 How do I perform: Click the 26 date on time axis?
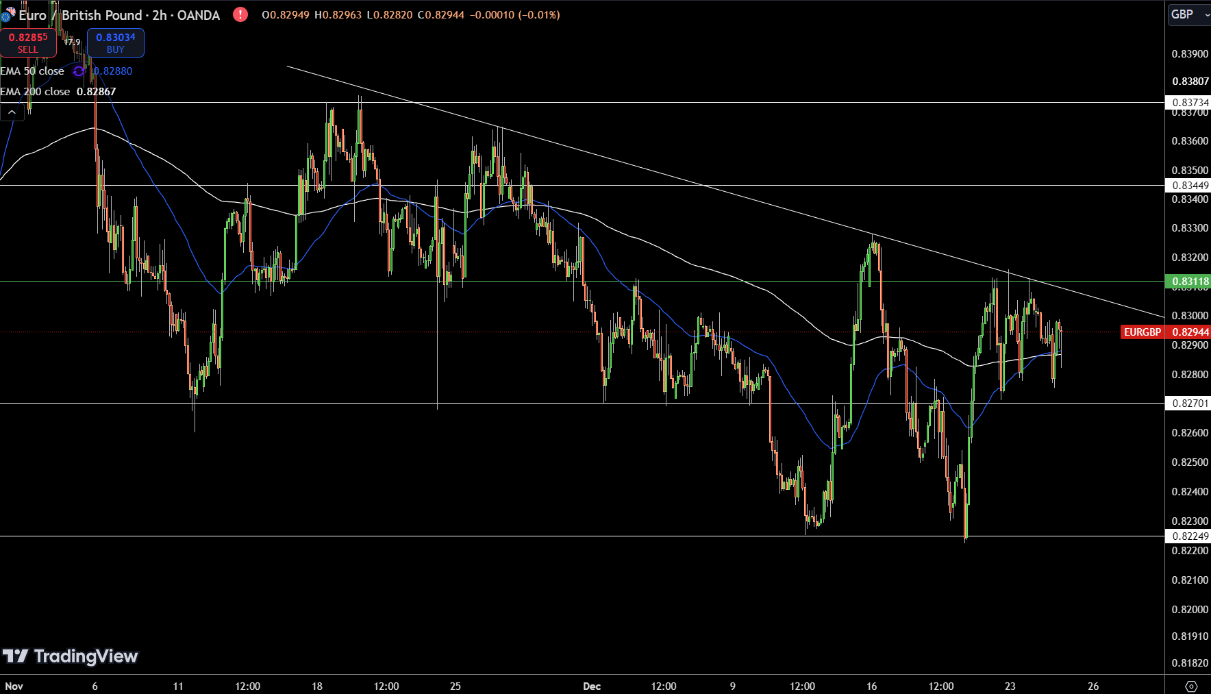point(1093,686)
